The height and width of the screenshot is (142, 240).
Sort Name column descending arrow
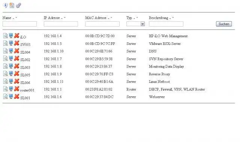coord(13,18)
